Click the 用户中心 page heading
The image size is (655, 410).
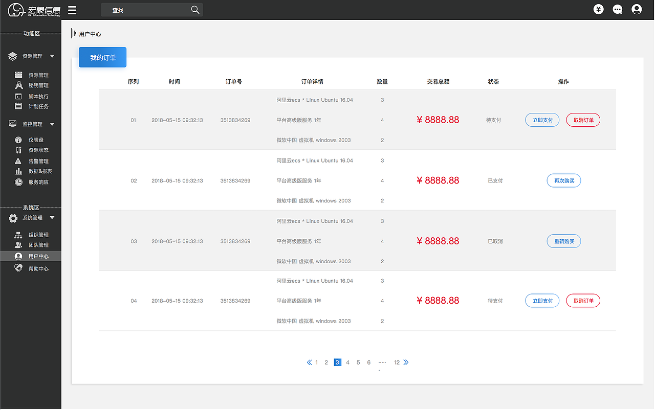[90, 34]
